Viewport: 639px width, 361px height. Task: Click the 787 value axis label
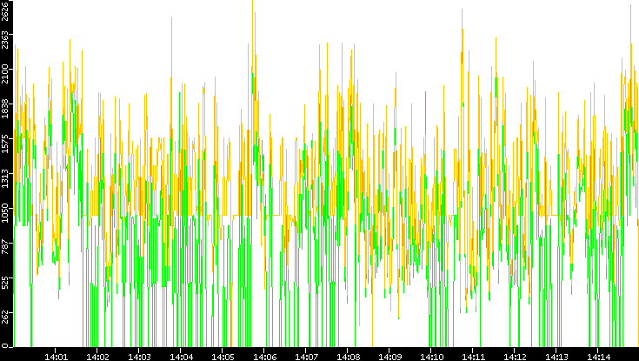4,248
